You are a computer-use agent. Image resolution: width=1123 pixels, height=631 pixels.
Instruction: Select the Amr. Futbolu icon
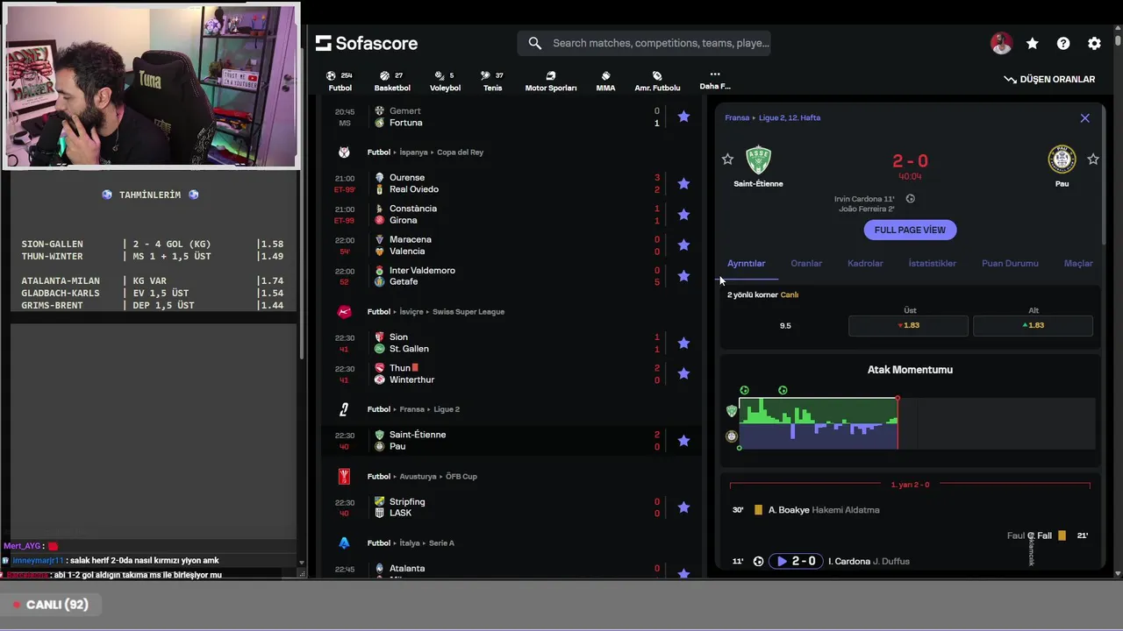click(x=657, y=81)
